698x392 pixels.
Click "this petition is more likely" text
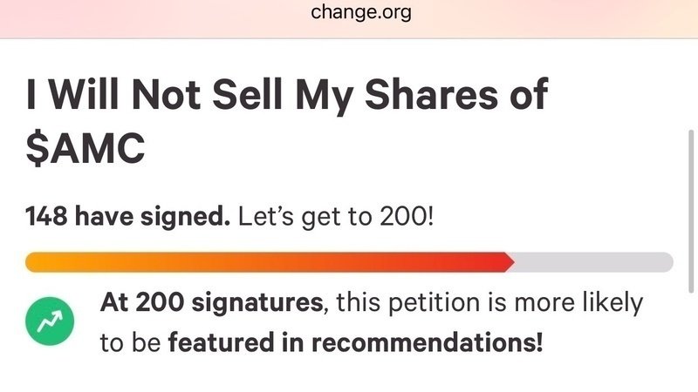489,303
